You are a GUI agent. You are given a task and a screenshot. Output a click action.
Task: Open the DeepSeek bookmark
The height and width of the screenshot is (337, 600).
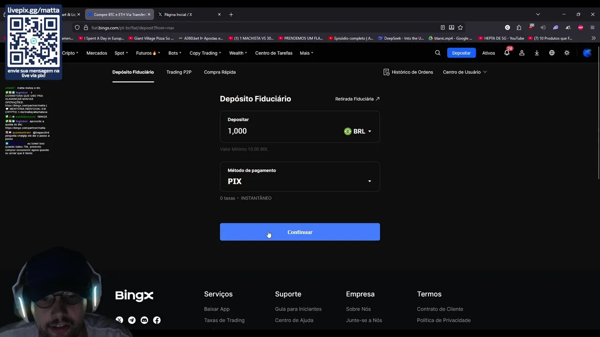[x=401, y=38]
